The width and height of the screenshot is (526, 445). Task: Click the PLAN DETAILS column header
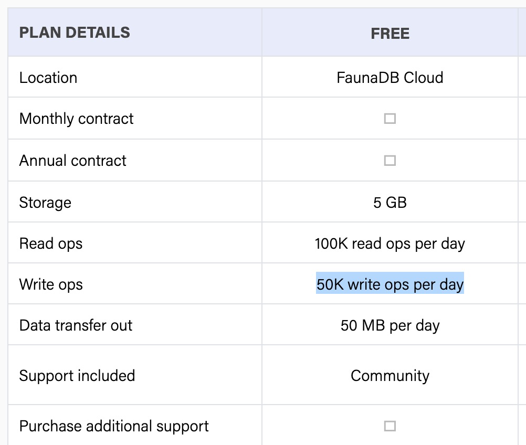tap(75, 33)
